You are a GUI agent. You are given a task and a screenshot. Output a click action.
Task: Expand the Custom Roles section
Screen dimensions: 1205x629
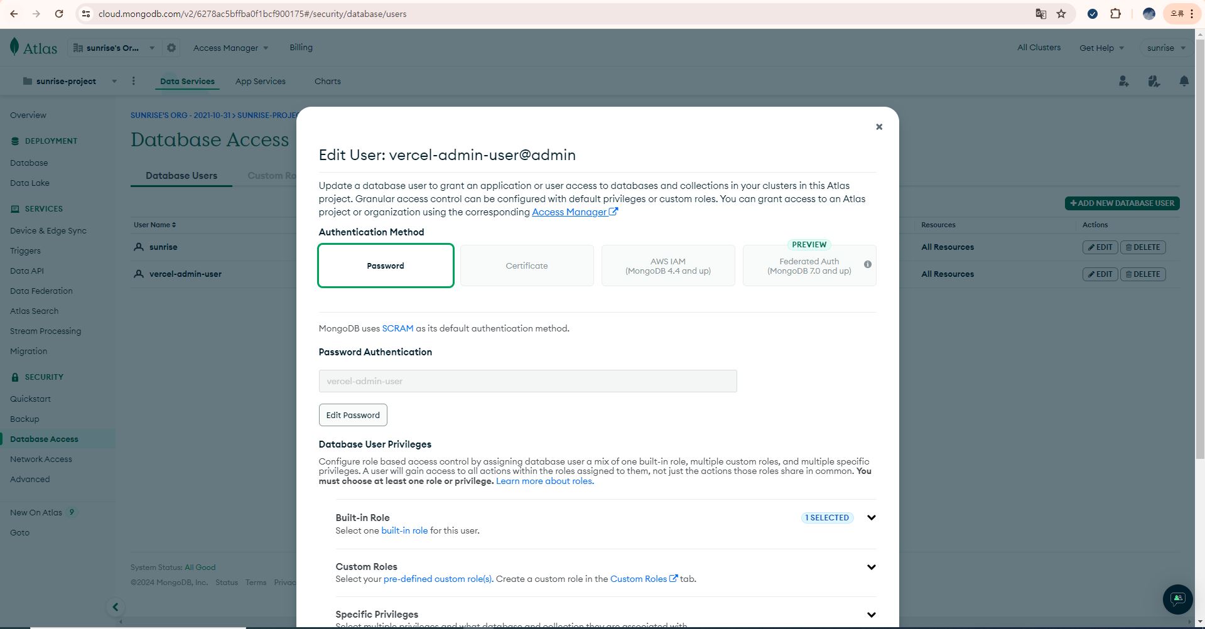pos(871,567)
